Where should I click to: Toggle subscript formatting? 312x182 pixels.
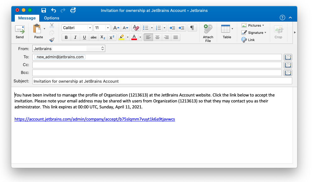pyautogui.click(x=103, y=37)
